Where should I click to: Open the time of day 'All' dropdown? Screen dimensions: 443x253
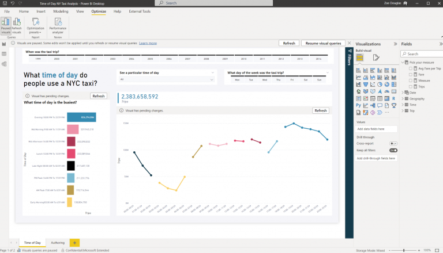167,79
